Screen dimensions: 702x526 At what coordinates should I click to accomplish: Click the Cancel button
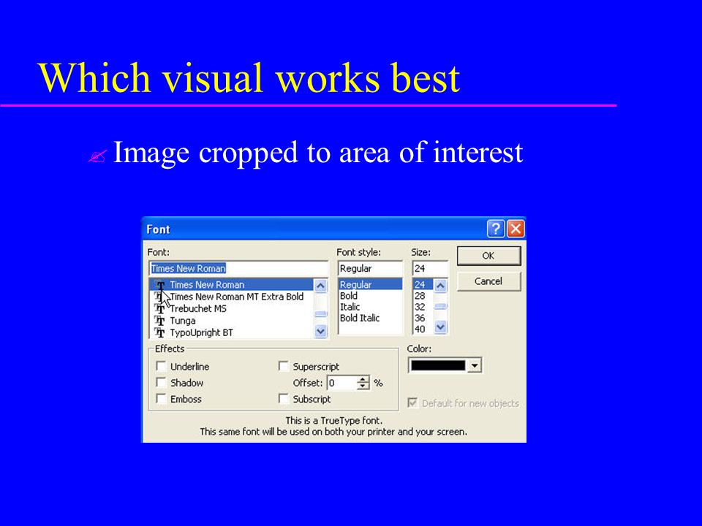(489, 281)
